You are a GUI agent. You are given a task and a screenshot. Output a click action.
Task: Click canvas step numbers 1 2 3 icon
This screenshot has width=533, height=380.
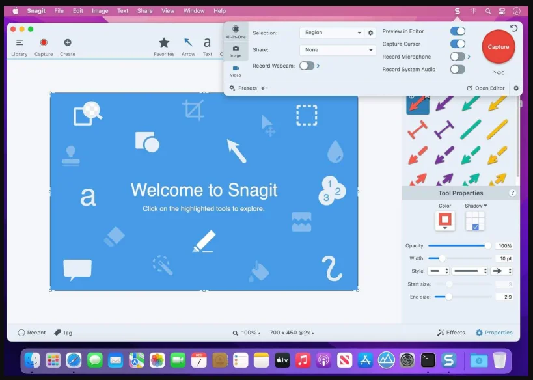click(332, 191)
